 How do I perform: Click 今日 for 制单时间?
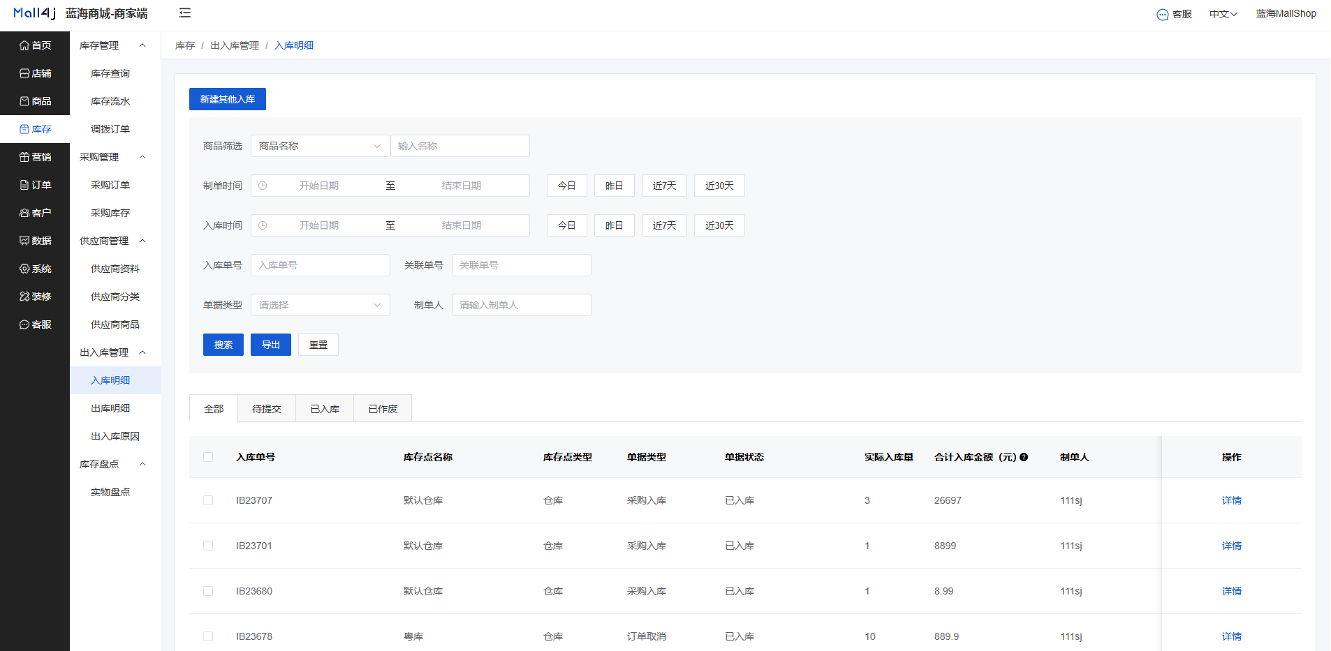pyautogui.click(x=567, y=186)
